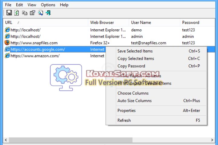Open the Options menu
This screenshot has height=145, width=218.
click(x=48, y=5)
